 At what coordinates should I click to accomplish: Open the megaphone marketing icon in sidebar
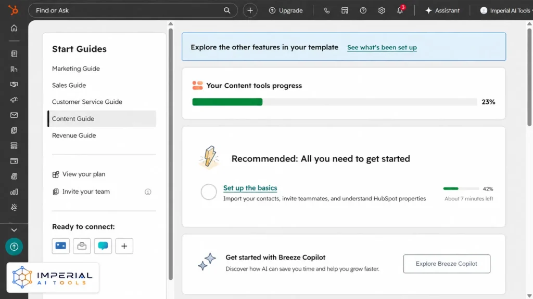[x=14, y=100]
